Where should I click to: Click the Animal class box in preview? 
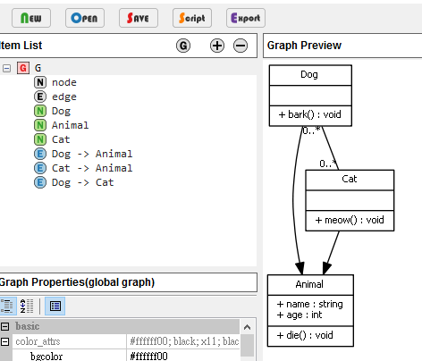pos(310,311)
